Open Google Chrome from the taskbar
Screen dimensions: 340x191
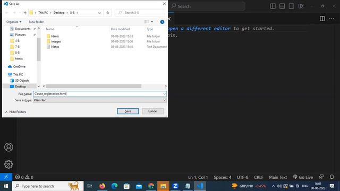point(151,186)
